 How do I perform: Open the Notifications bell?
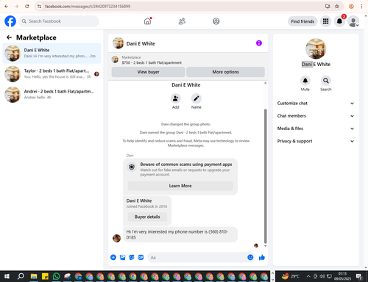point(339,21)
